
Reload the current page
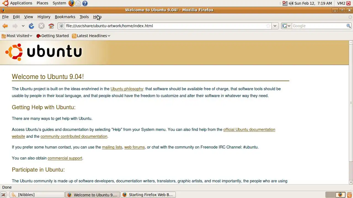coord(31,26)
